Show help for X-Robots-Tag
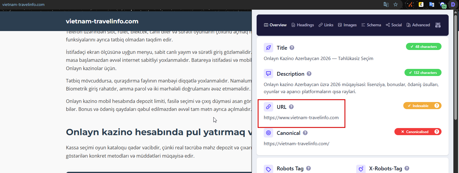Image resolution: width=459 pixels, height=173 pixels. click(x=407, y=168)
